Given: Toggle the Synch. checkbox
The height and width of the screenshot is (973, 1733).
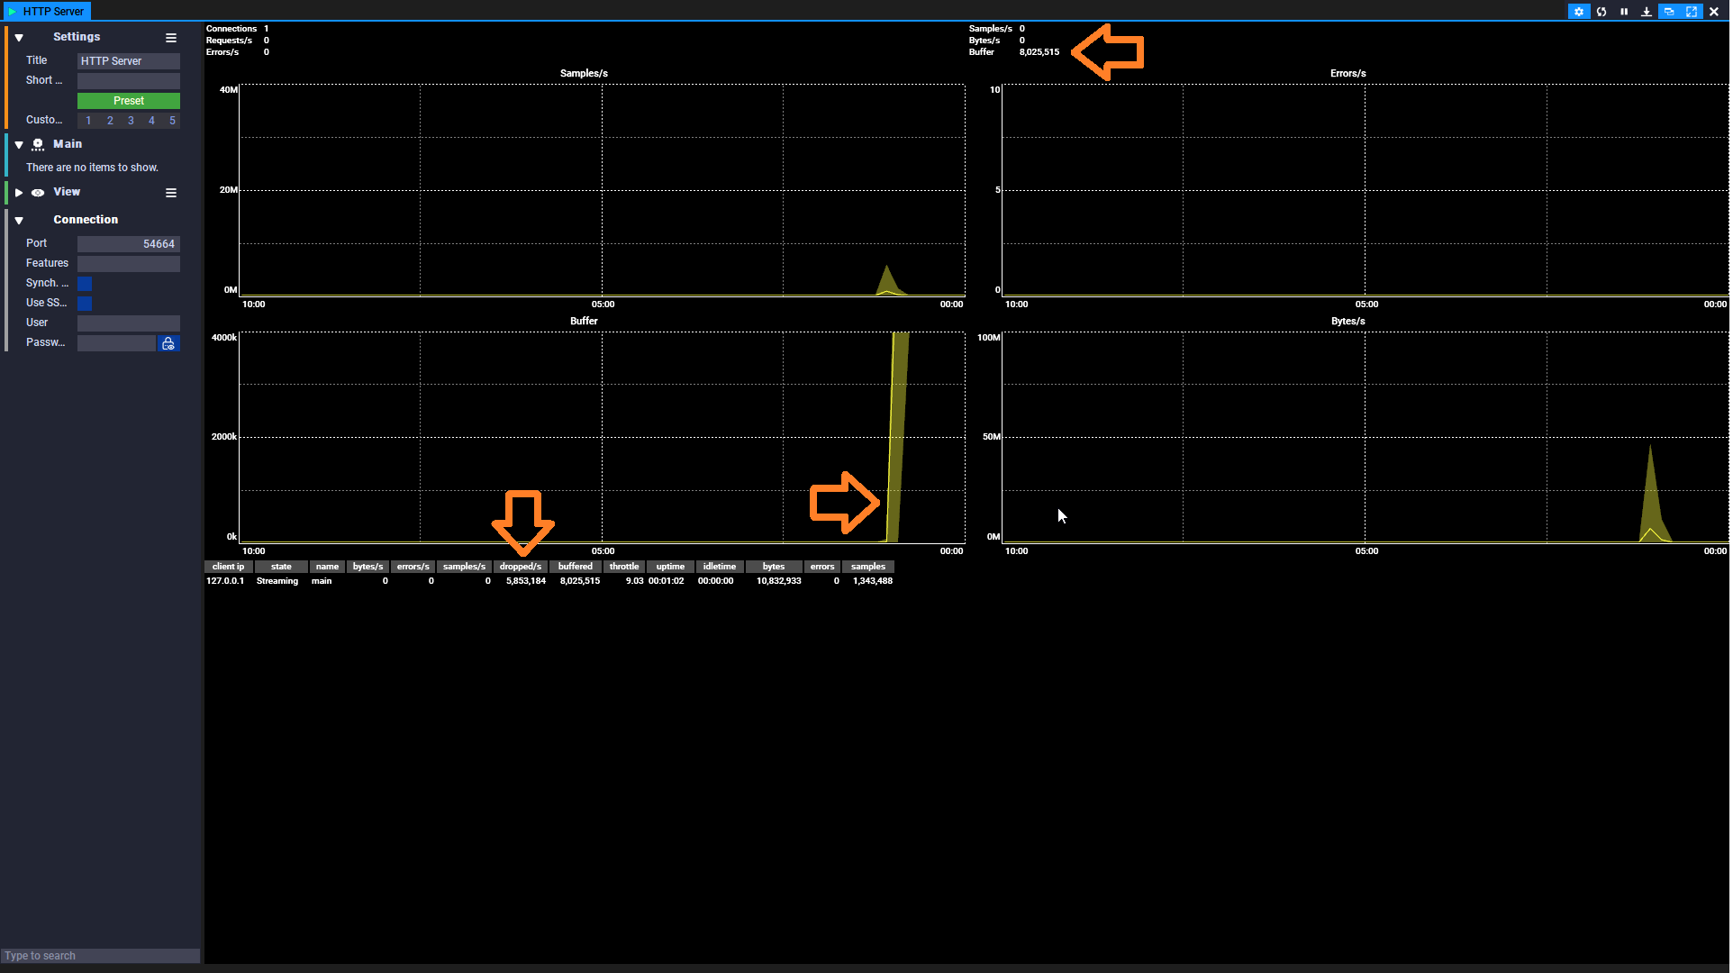Looking at the screenshot, I should (x=85, y=285).
